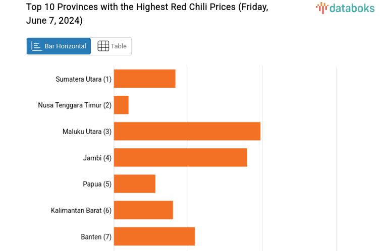Select the Banten bar

[x=154, y=236]
